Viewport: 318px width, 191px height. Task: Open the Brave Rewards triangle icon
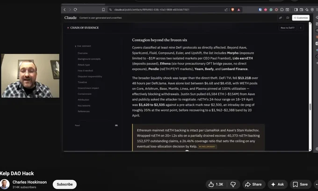(x=238, y=9)
